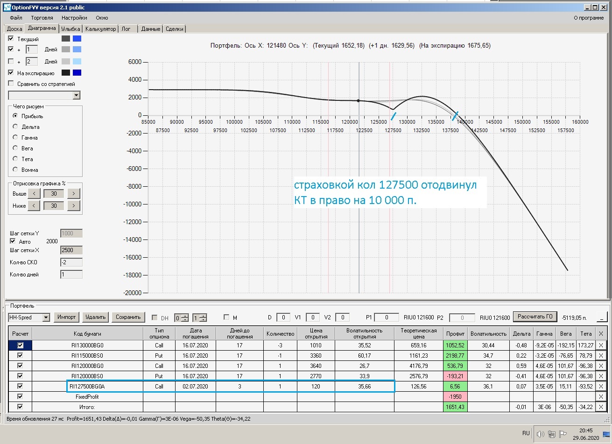Decrease Ниже cutoff with left arrow

pos(34,205)
